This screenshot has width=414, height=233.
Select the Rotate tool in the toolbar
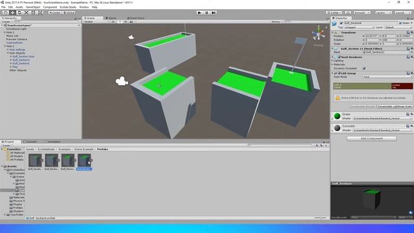(x=19, y=13)
